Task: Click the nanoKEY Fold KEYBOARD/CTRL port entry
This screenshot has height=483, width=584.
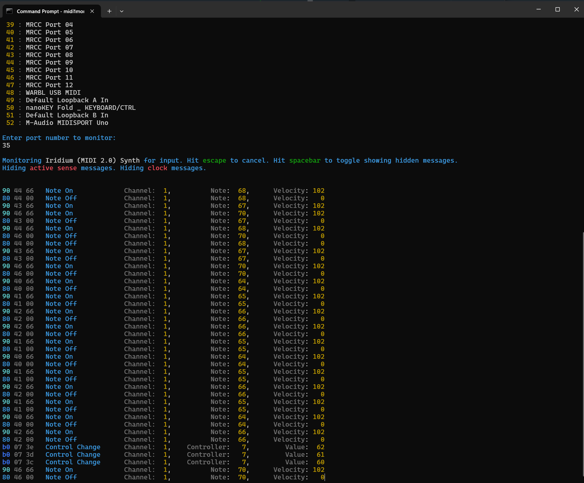Action: click(81, 108)
